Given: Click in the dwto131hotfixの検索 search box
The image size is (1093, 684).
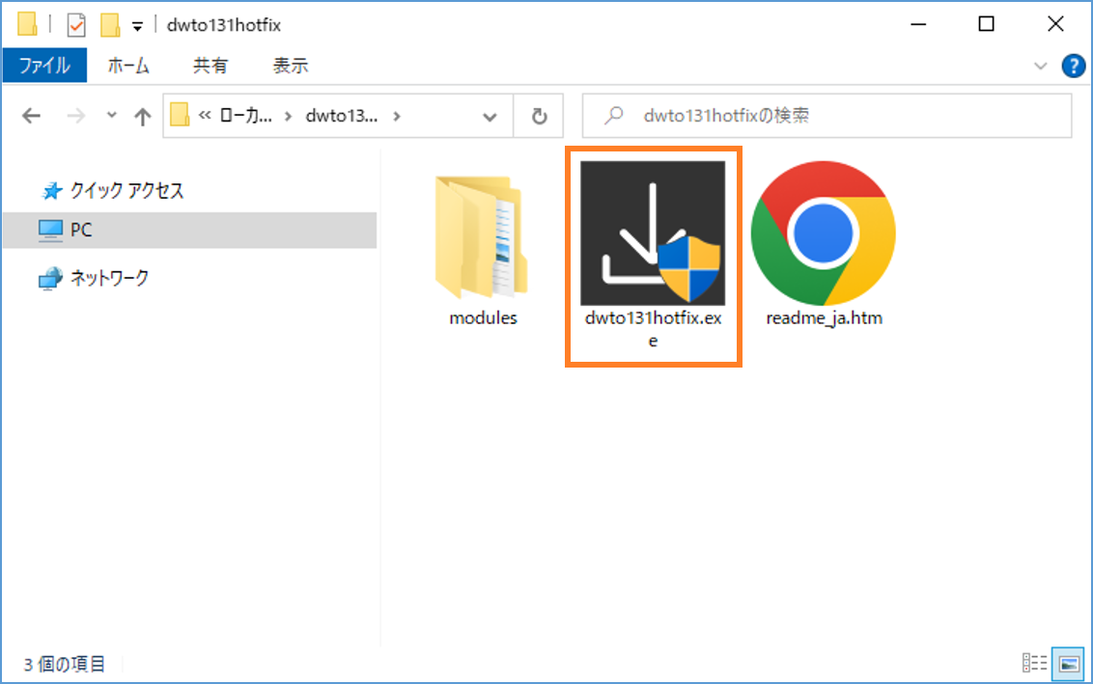Looking at the screenshot, I should pos(827,116).
